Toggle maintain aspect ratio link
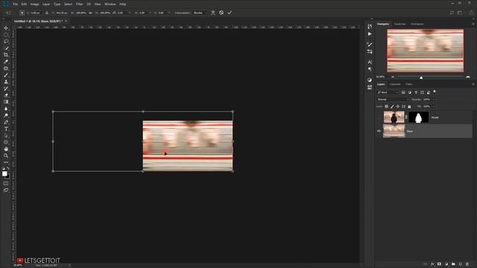The image size is (477, 268). click(x=90, y=13)
